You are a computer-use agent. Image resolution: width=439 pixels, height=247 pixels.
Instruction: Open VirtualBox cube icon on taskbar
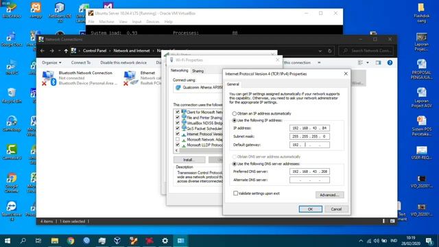tap(117, 241)
